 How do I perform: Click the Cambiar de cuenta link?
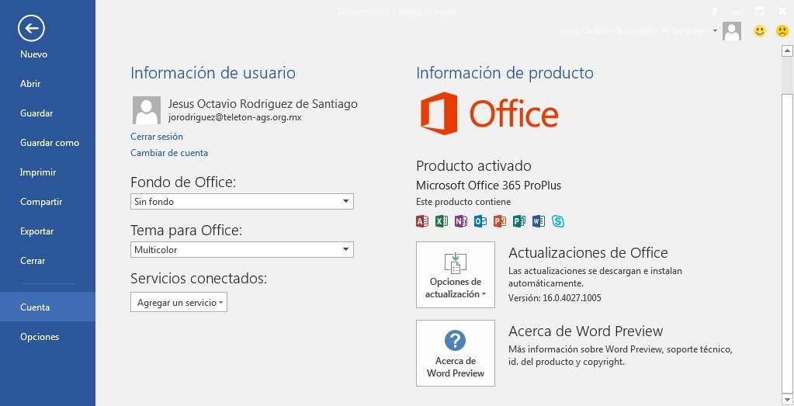point(169,153)
